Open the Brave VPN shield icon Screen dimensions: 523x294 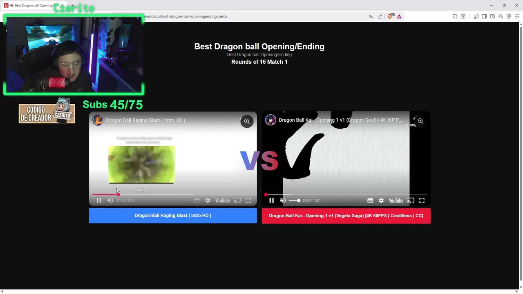pyautogui.click(x=509, y=16)
